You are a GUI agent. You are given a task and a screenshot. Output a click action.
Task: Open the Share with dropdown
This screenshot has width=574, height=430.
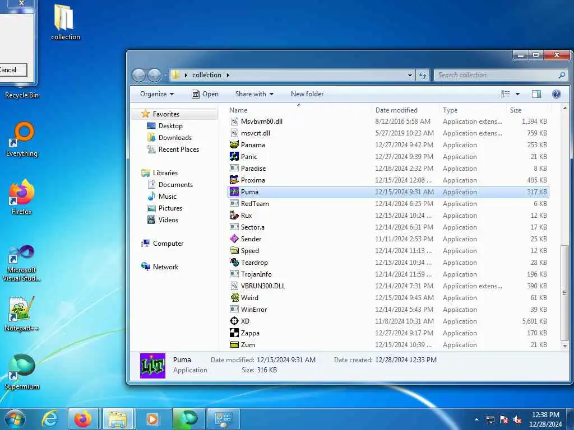254,94
